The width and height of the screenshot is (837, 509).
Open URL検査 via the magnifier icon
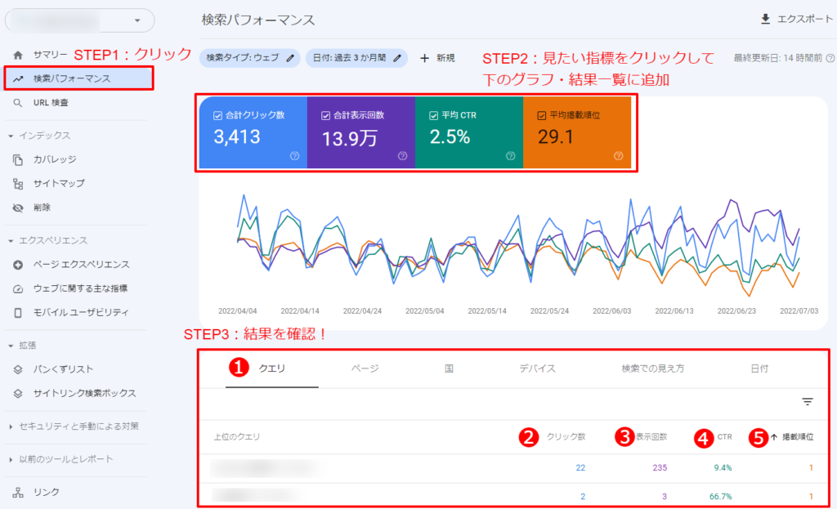coord(18,103)
